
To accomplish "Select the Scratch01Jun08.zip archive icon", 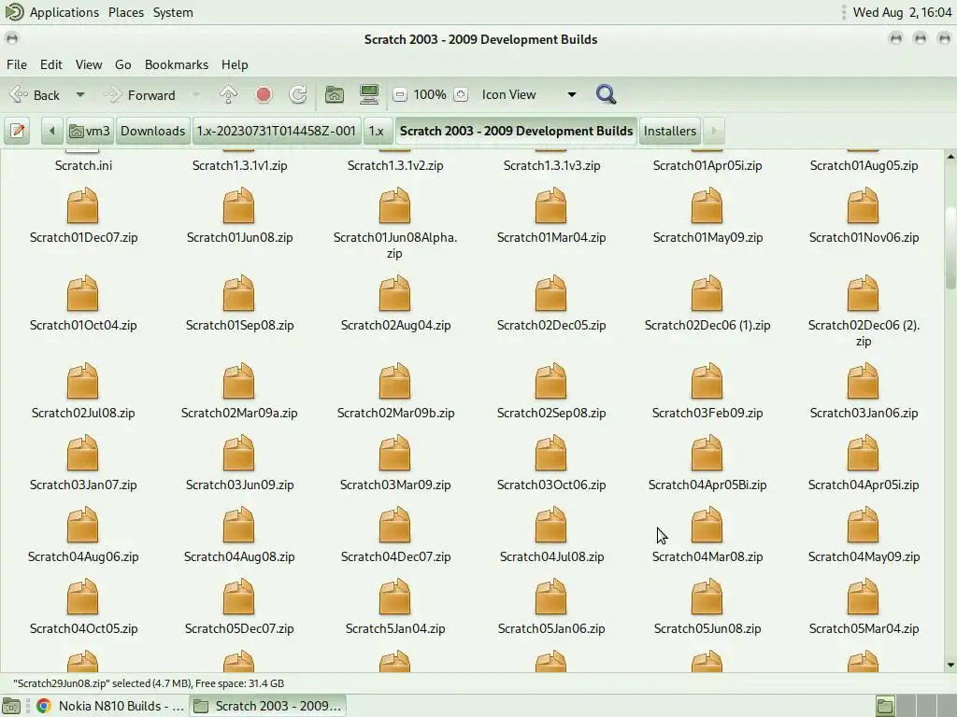I will coord(238,206).
